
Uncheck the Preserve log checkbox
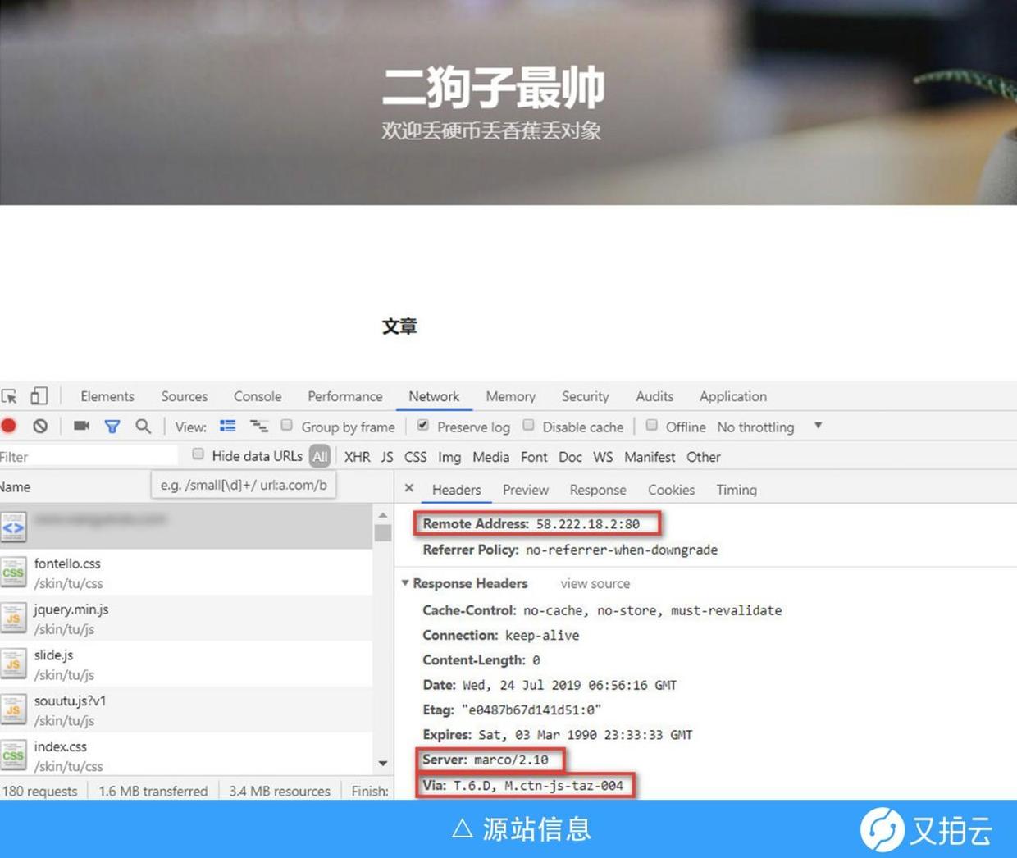click(423, 425)
